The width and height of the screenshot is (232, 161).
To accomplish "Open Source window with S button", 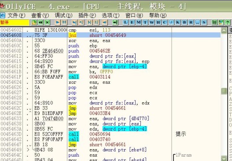I will coord(204,22).
